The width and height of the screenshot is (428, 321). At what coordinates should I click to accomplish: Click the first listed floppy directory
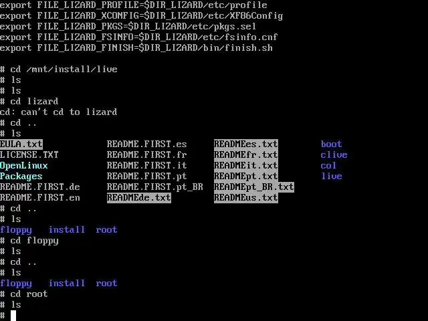[x=16, y=230]
